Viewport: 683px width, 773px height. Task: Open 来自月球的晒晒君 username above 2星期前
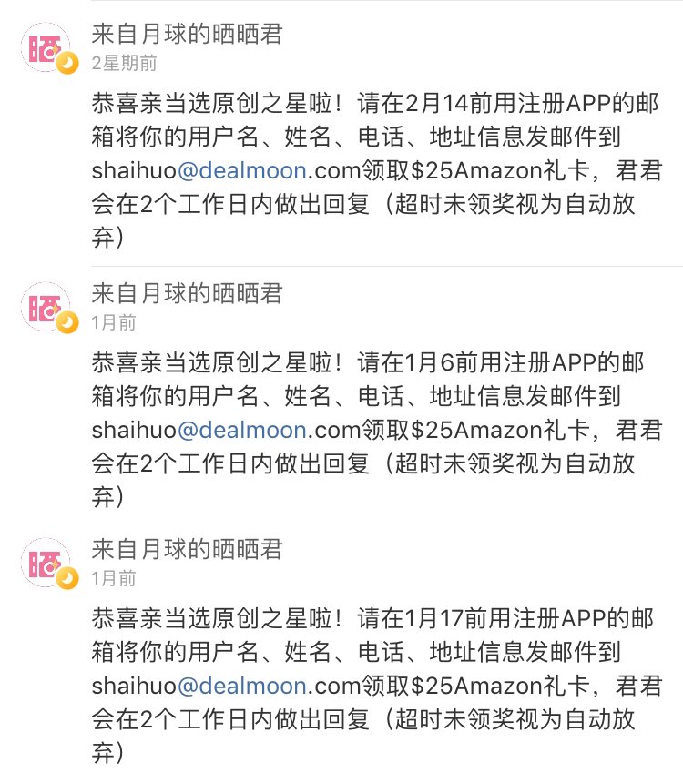pos(187,34)
